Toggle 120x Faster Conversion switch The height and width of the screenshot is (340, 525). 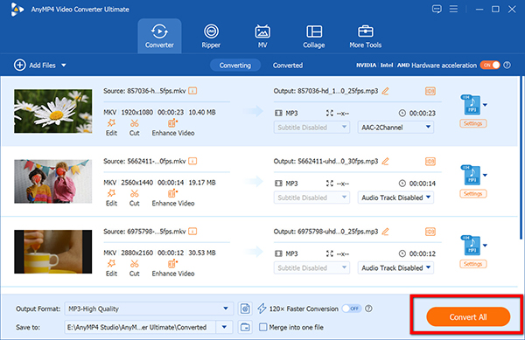(x=351, y=309)
